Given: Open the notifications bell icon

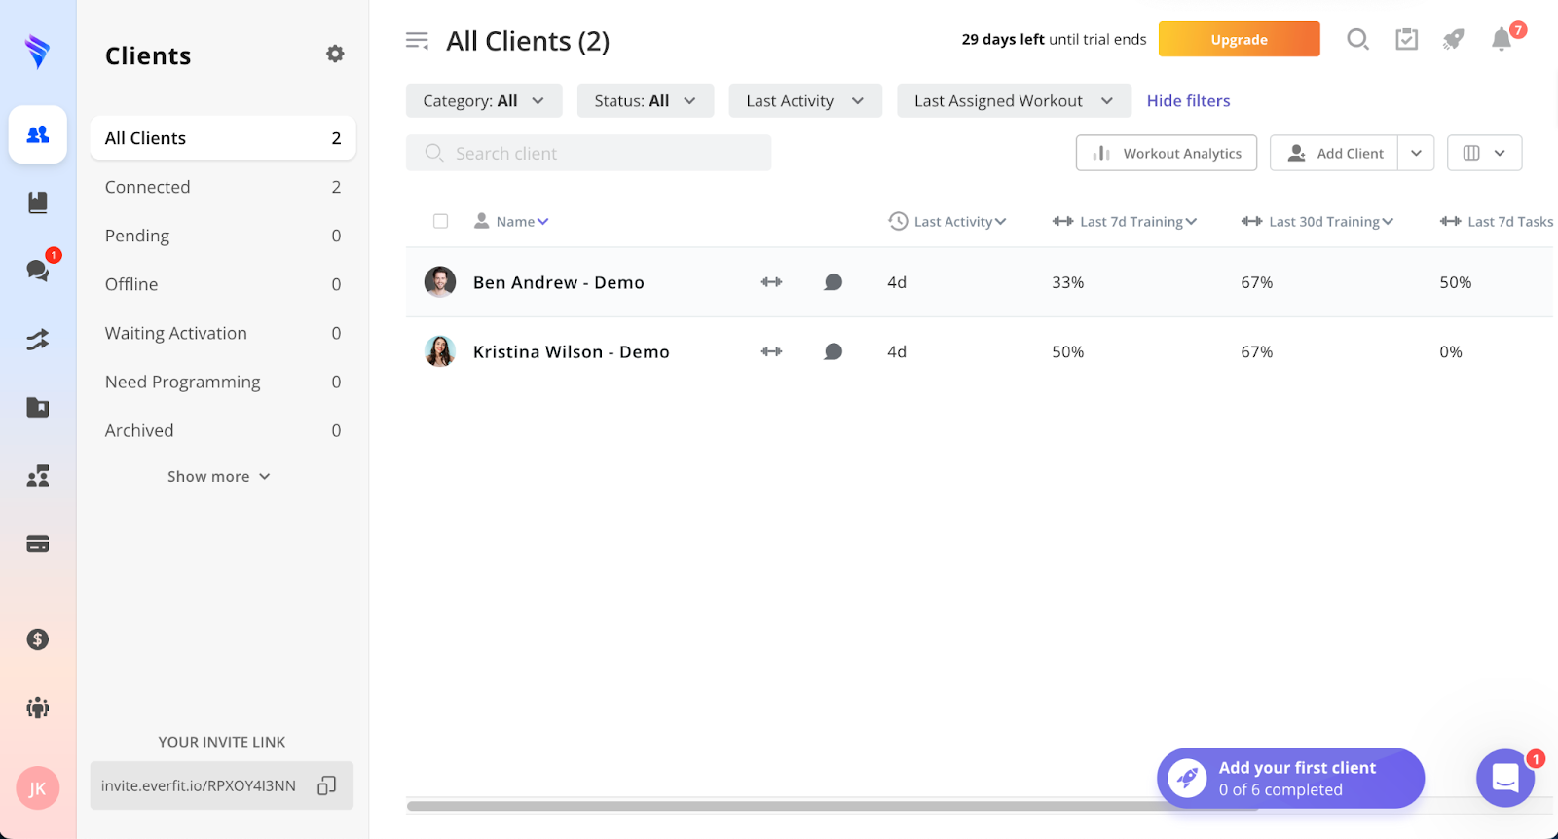Looking at the screenshot, I should (x=1502, y=40).
